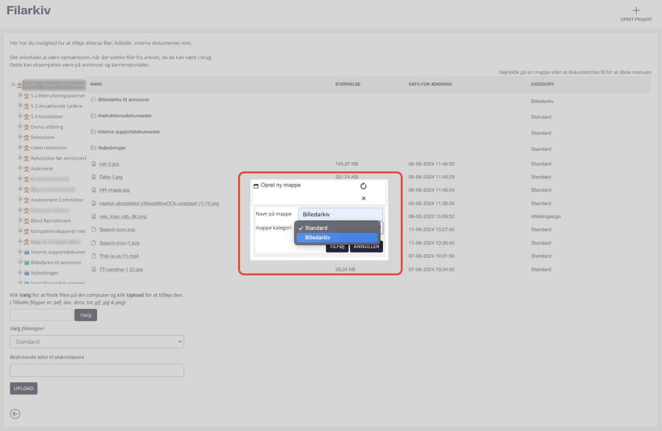
Task: Close the Opret ny mappe dialog with X
Action: pyautogui.click(x=363, y=199)
